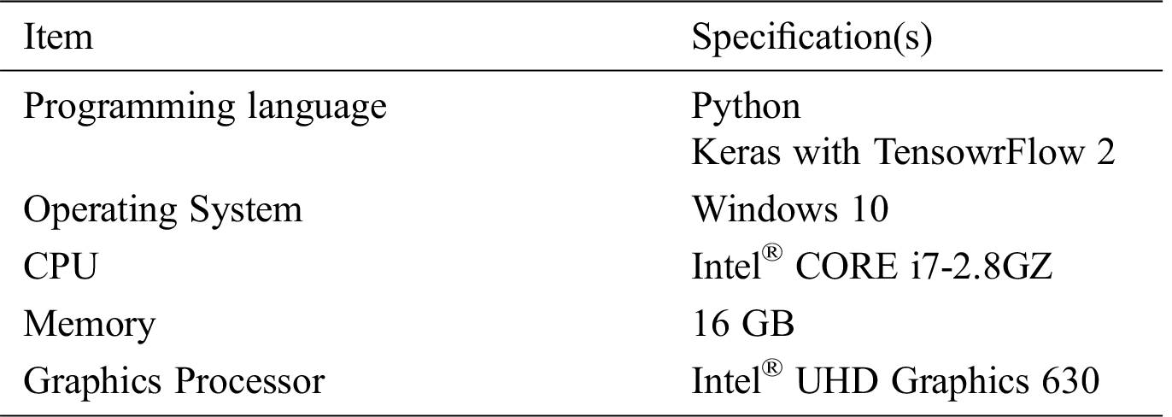Screen dimensions: 1172x417
Task: Click the 'Specification(s)' column header
Action: (811, 38)
